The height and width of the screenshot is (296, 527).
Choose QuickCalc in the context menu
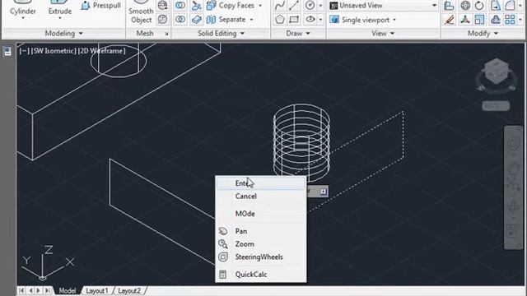coord(261,275)
